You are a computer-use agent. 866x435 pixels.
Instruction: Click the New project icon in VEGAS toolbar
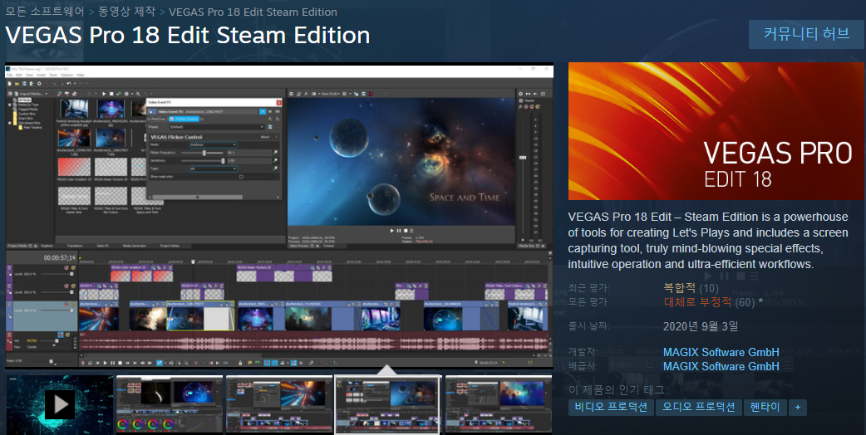tap(10, 84)
